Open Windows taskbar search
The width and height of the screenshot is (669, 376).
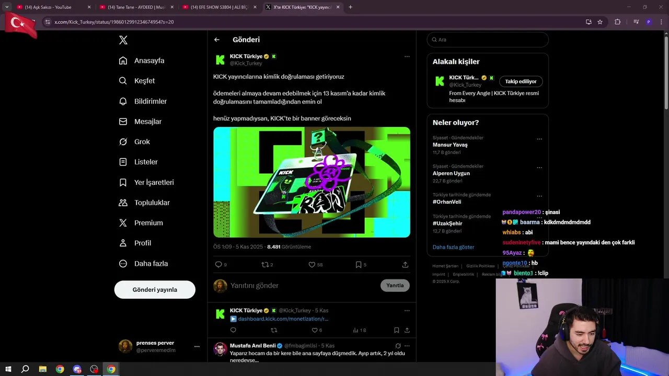(25, 369)
